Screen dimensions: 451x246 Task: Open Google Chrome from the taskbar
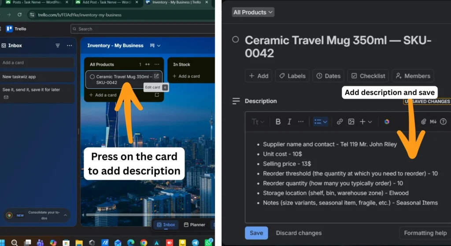point(144,243)
